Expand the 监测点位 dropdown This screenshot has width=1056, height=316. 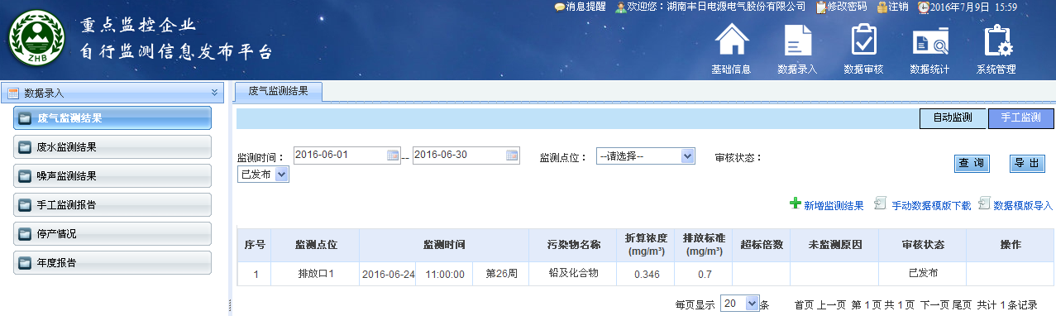coord(645,156)
